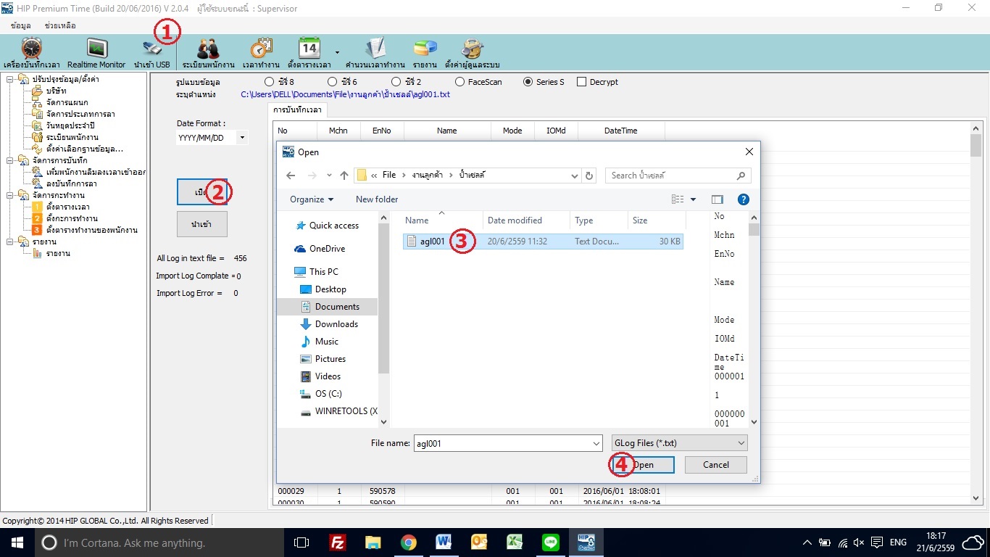
Task: Enable the Decrypt checkbox
Action: coord(581,82)
